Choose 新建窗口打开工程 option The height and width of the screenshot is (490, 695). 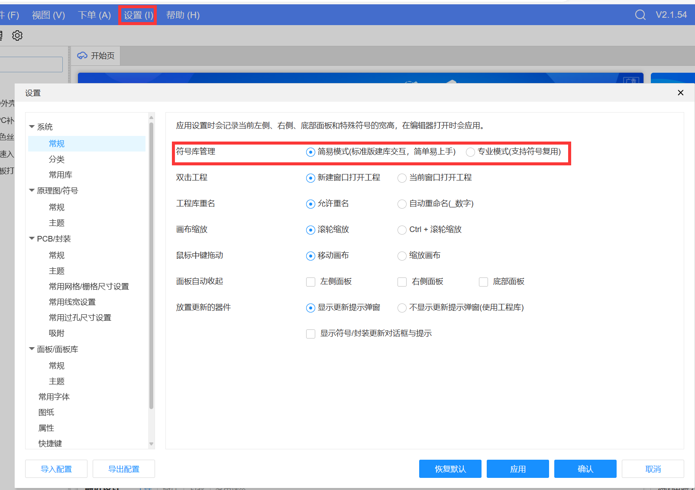tap(310, 178)
